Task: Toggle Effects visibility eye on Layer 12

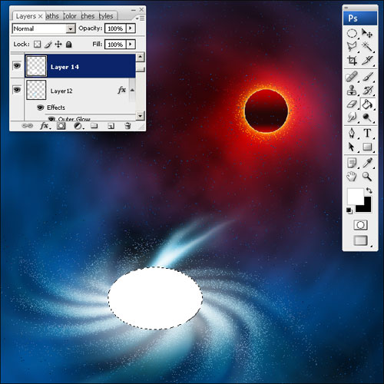Action: tap(40, 108)
